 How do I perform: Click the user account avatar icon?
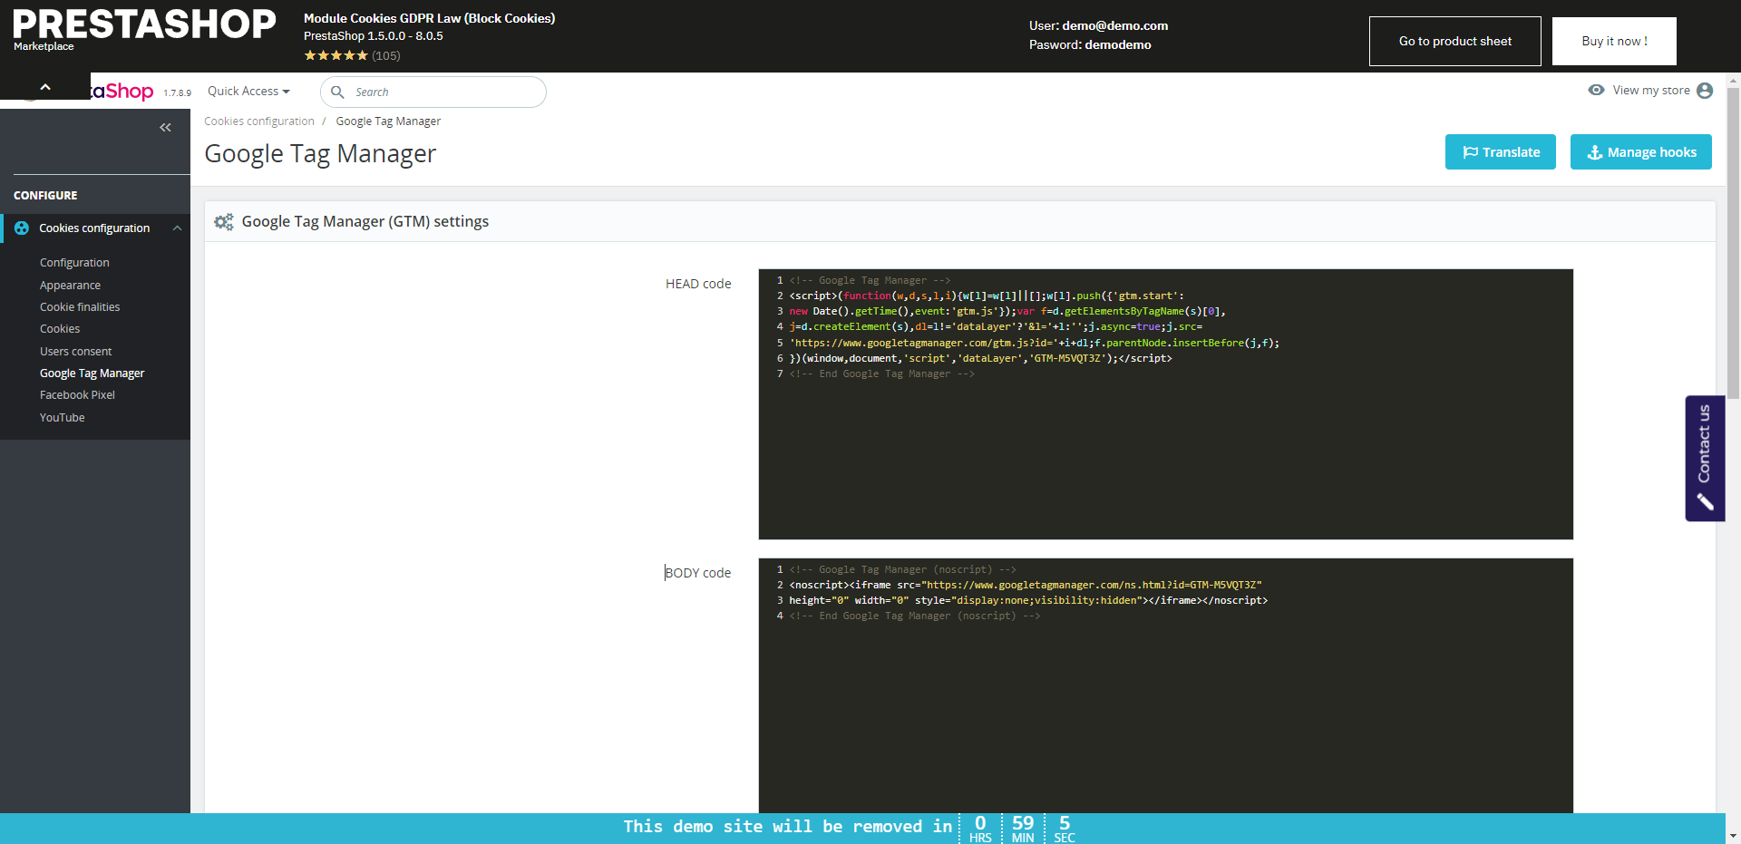[x=1705, y=91]
